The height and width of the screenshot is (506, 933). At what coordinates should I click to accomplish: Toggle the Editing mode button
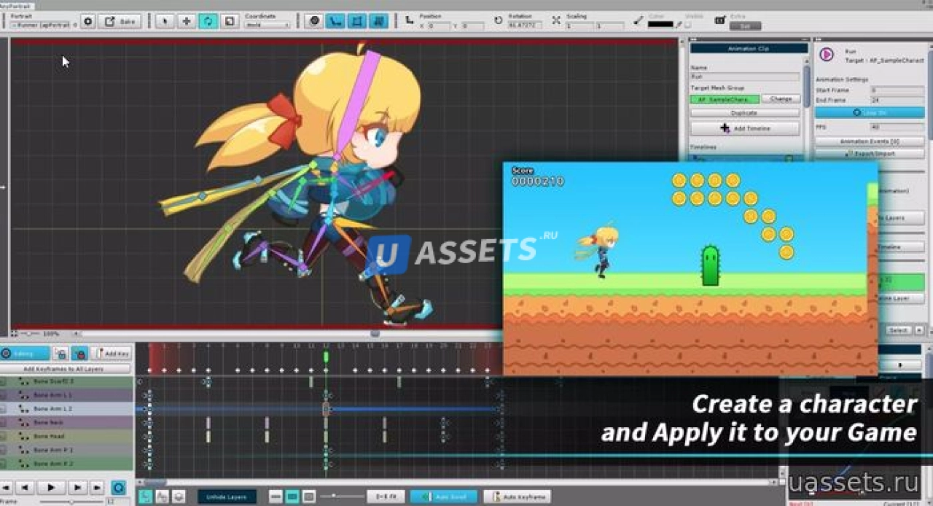25,353
